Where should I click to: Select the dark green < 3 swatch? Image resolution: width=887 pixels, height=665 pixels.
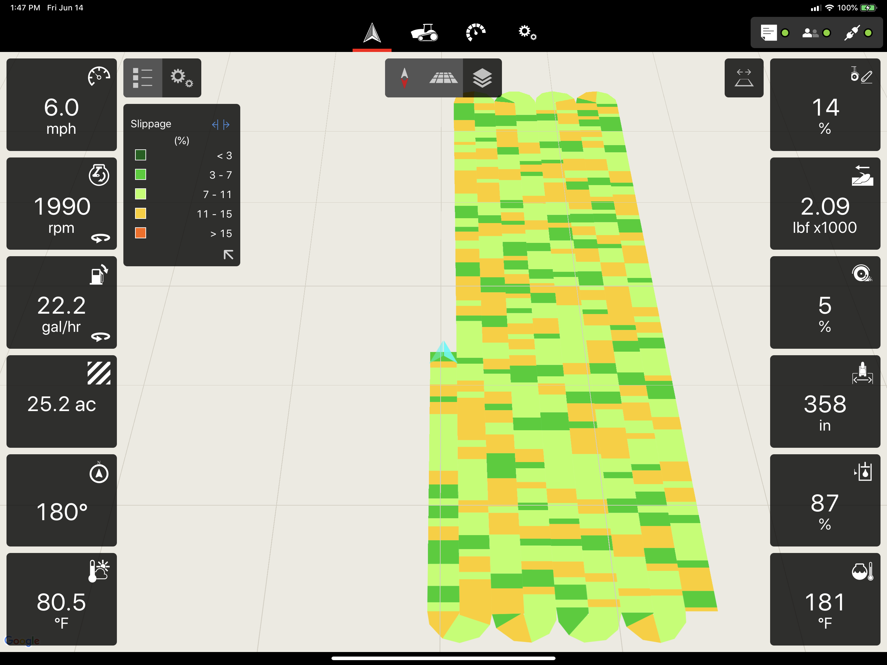pos(140,155)
